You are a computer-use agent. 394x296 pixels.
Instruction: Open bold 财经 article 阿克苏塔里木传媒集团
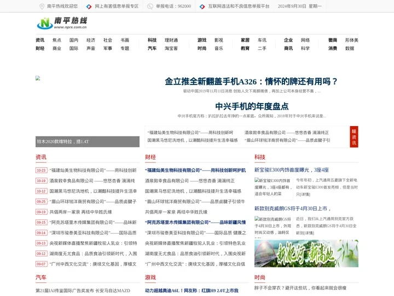coord(195,223)
